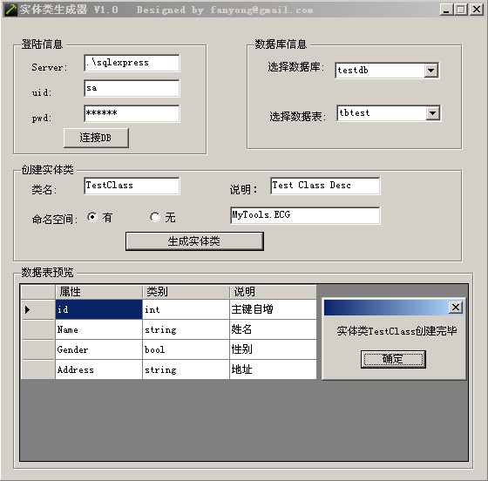Screen dimensions: 488x481
Task: Select the id cell in the grid
Action: 98,309
